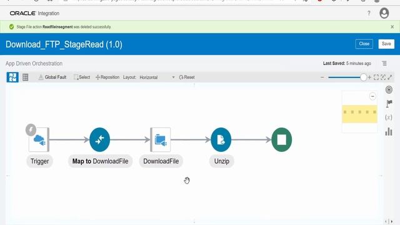Viewport: 400px width, 225px height.
Task: Click the Trigger label
Action: 39,161
